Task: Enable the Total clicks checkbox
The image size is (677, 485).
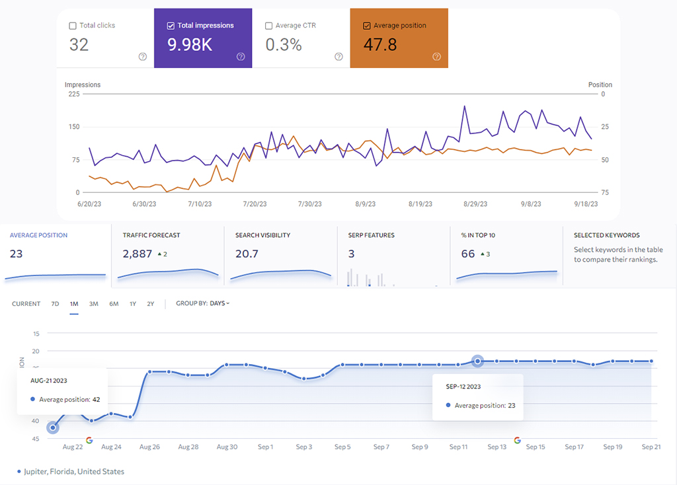Action: pyautogui.click(x=73, y=25)
